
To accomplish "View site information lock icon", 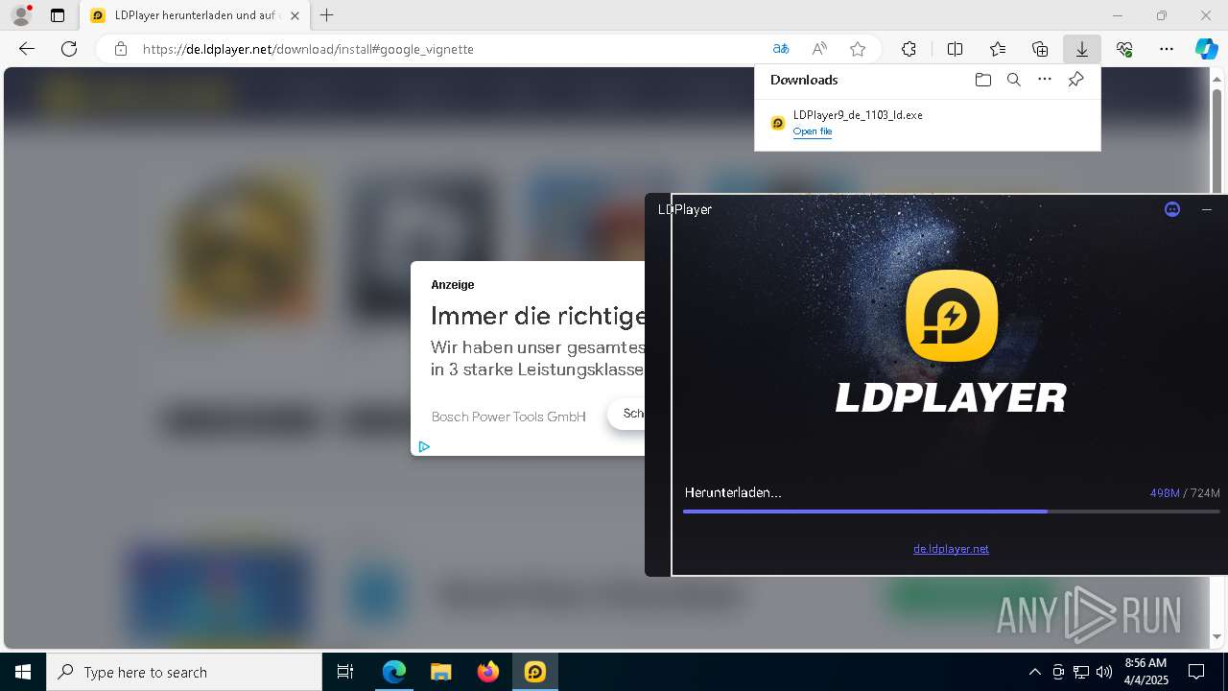I will pyautogui.click(x=121, y=49).
